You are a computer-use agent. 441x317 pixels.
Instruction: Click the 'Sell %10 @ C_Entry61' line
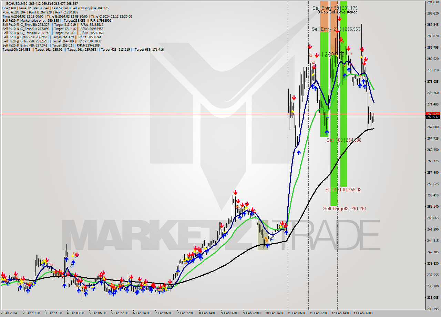pos(53,29)
